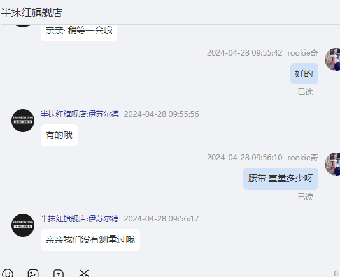The image size is (340, 277).
Task: Click the file upload icon
Action: tap(59, 273)
